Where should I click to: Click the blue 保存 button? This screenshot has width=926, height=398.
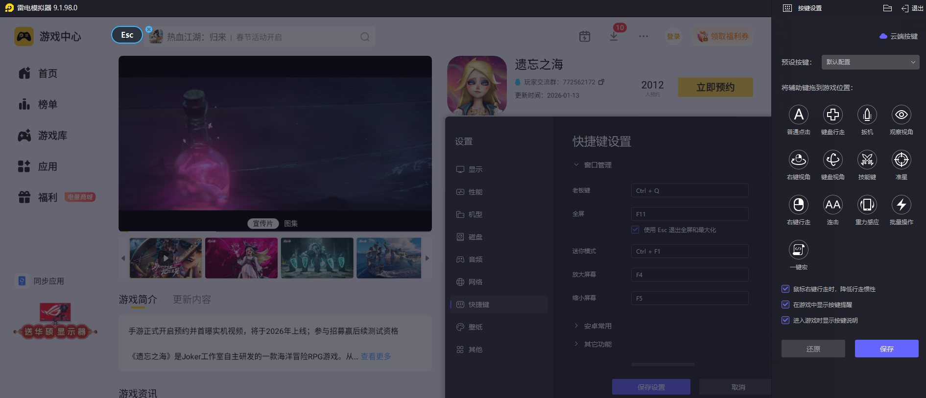[886, 349]
